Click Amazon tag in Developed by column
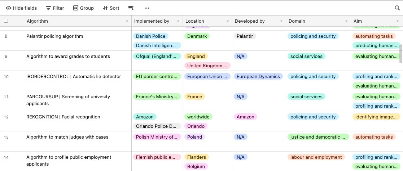The image size is (403, 171). [245, 117]
